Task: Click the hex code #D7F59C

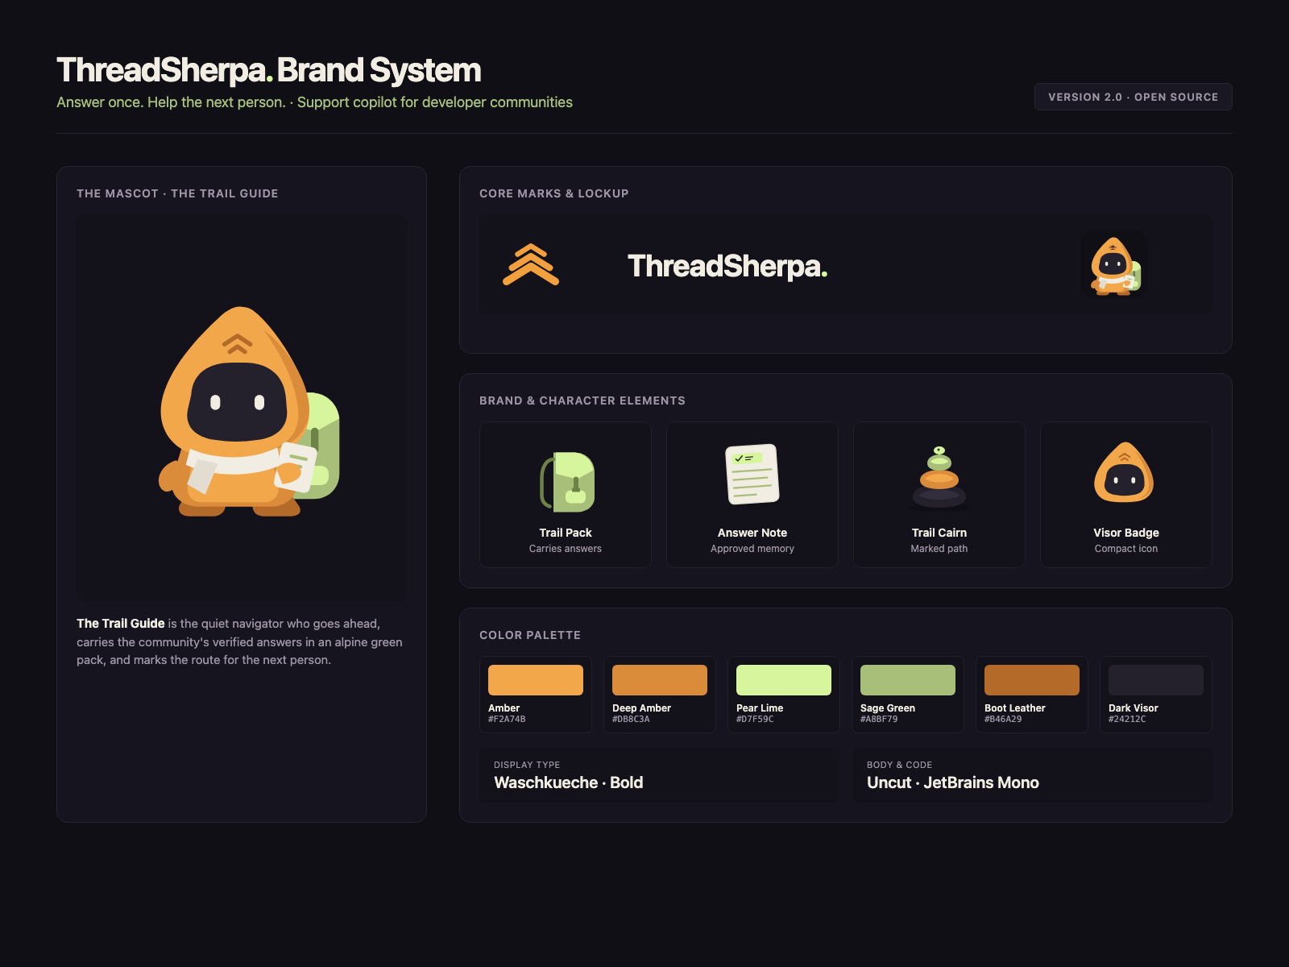Action: [755, 719]
